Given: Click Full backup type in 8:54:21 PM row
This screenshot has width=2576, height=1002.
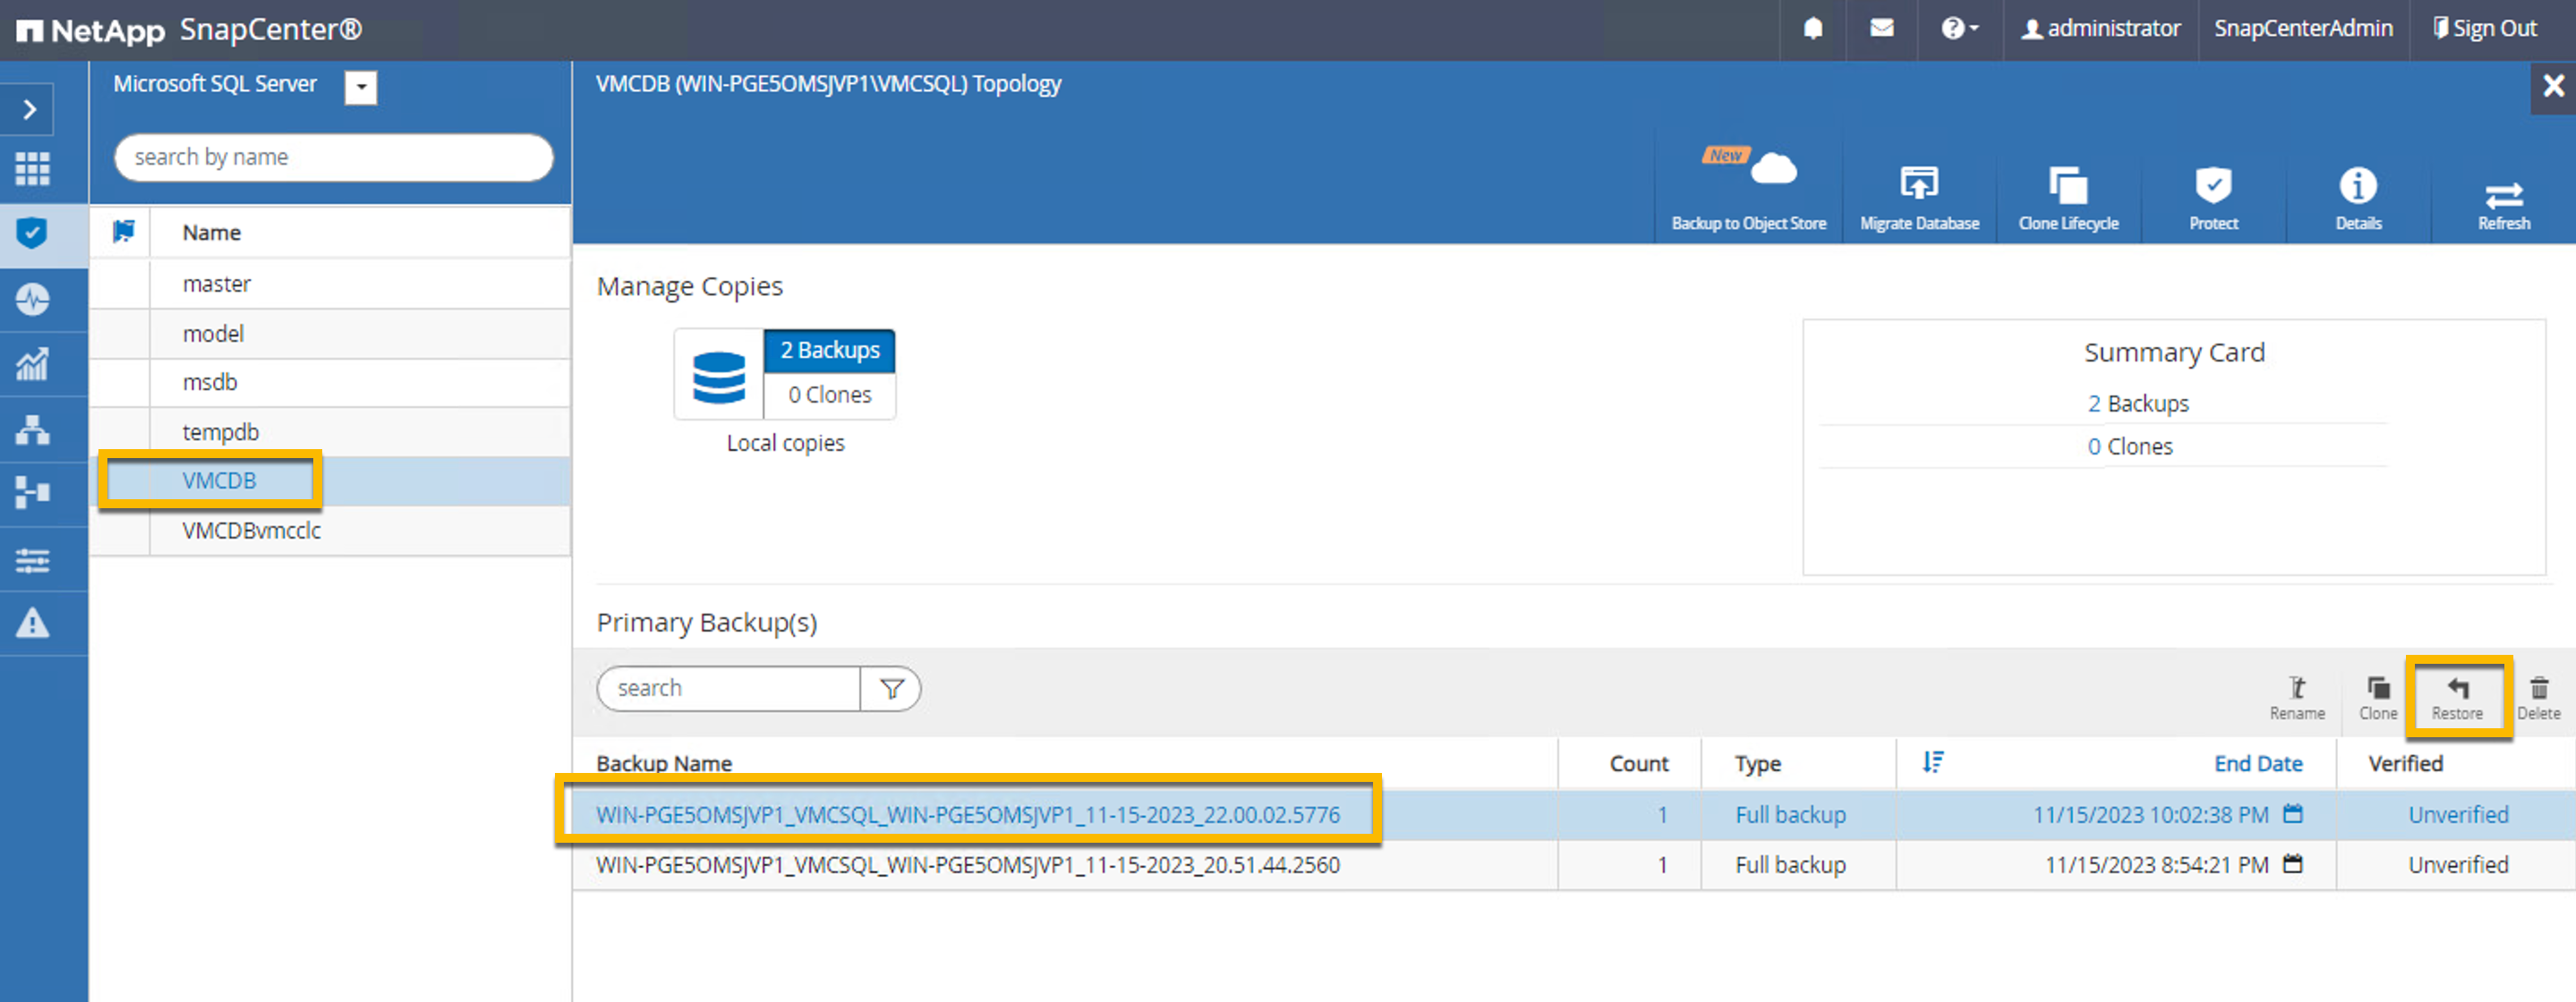Looking at the screenshot, I should click(x=1790, y=865).
